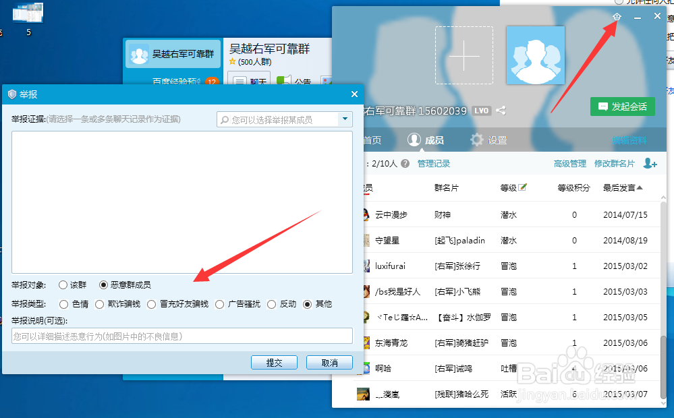Click the 提交 button to submit the report
The width and height of the screenshot is (674, 418).
pyautogui.click(x=274, y=362)
